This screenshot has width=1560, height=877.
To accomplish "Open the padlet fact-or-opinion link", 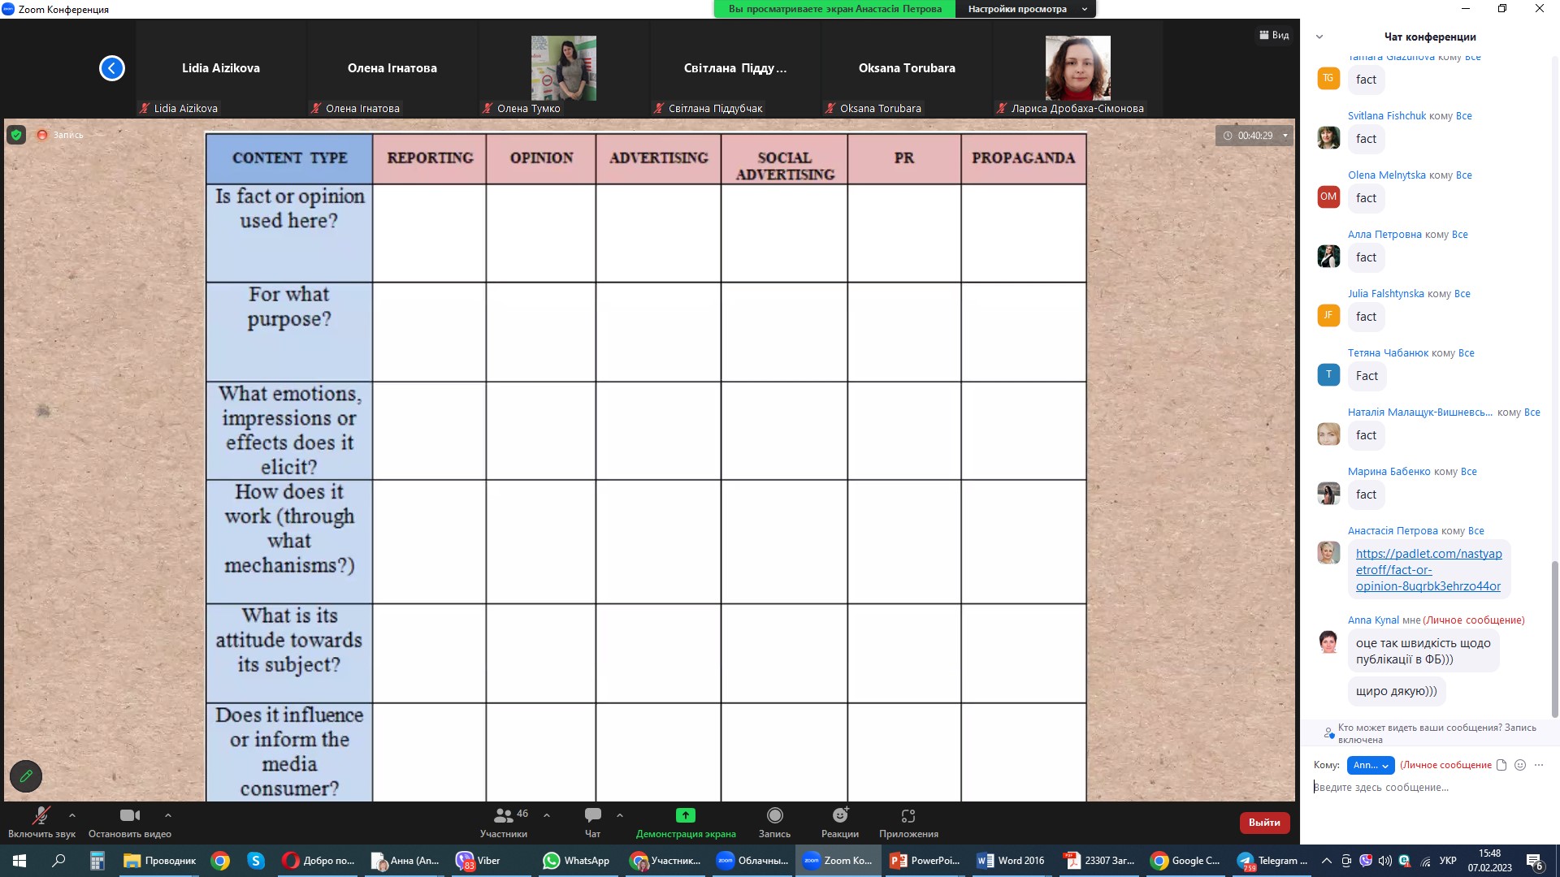I will [x=1428, y=570].
